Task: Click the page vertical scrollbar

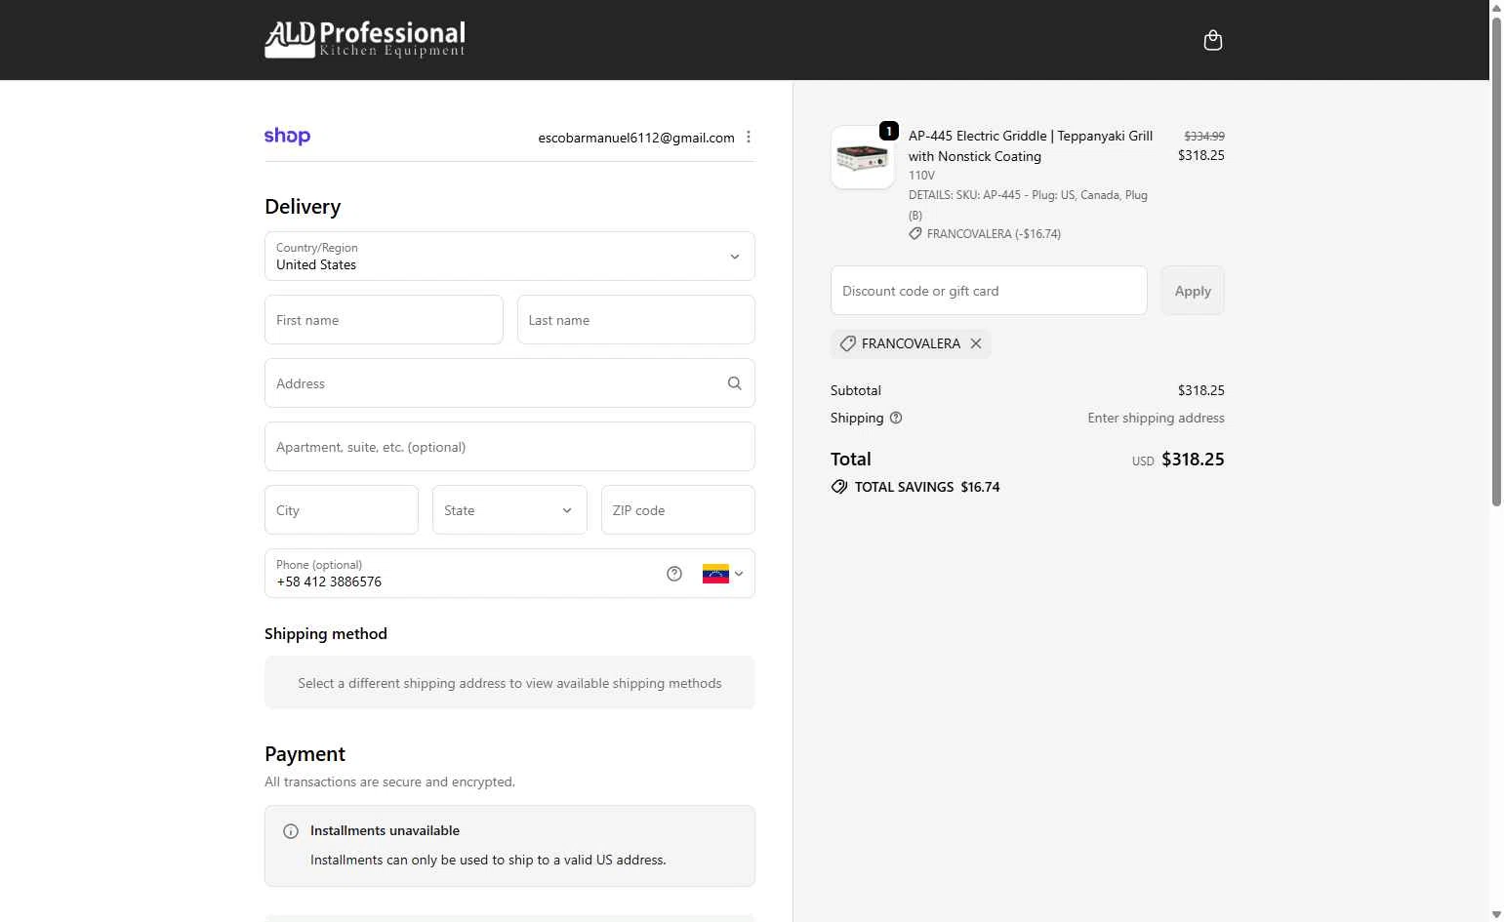Action: (x=1496, y=261)
